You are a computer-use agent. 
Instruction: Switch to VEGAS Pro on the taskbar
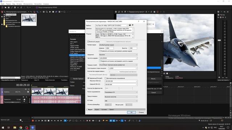(x=33, y=127)
